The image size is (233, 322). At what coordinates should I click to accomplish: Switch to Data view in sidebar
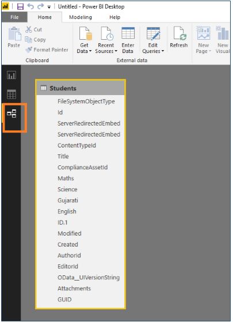click(x=12, y=94)
